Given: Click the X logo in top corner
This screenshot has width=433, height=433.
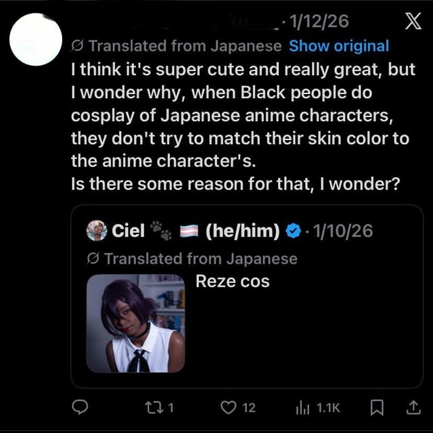Looking at the screenshot, I should (x=411, y=22).
